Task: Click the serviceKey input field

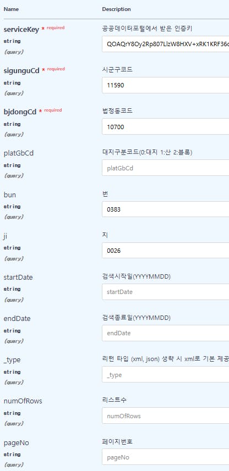Action: [x=166, y=44]
